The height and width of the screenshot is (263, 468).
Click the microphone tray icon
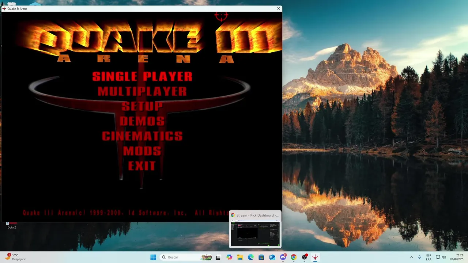tap(419, 257)
